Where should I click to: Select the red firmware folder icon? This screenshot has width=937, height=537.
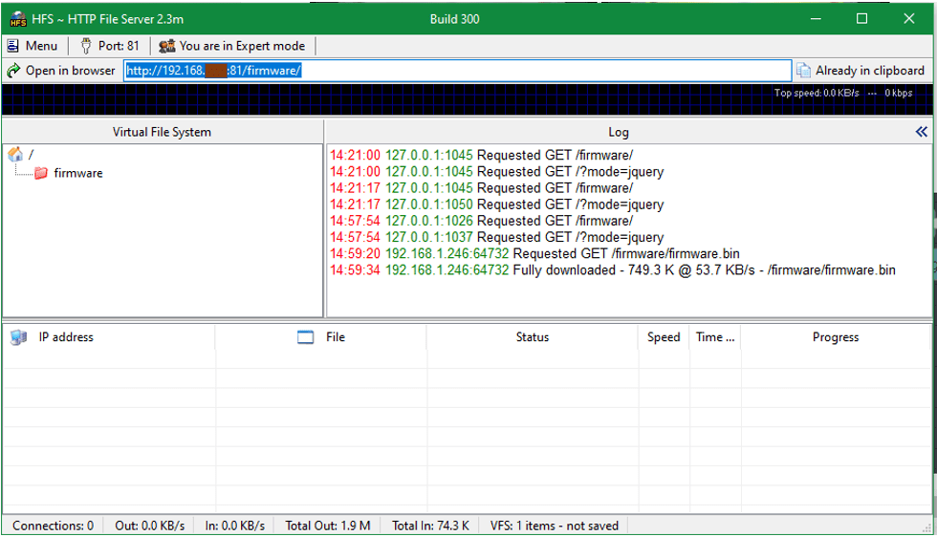pos(41,173)
